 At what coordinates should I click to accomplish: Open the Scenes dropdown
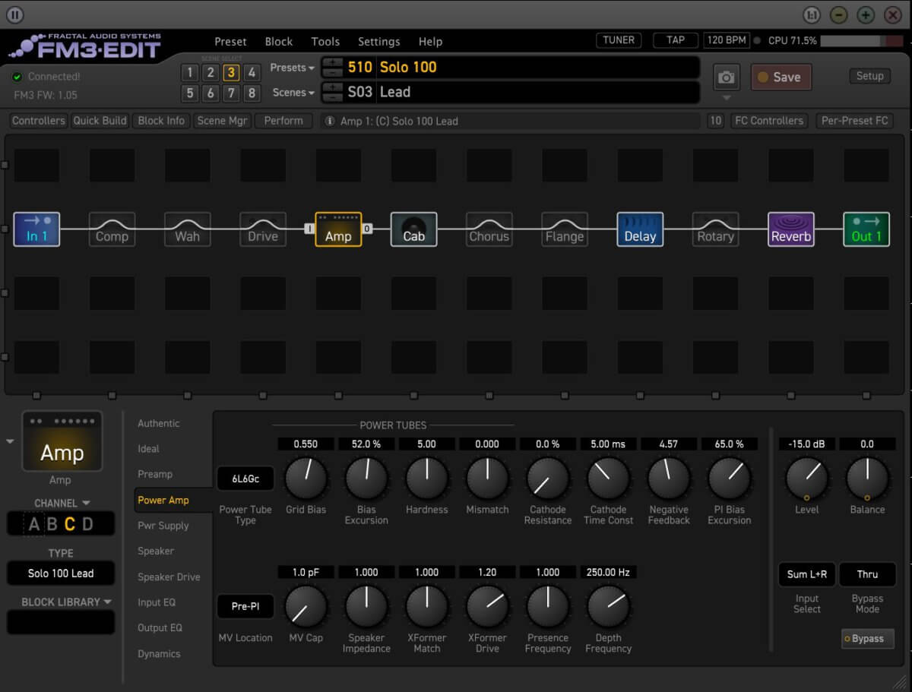coord(293,93)
